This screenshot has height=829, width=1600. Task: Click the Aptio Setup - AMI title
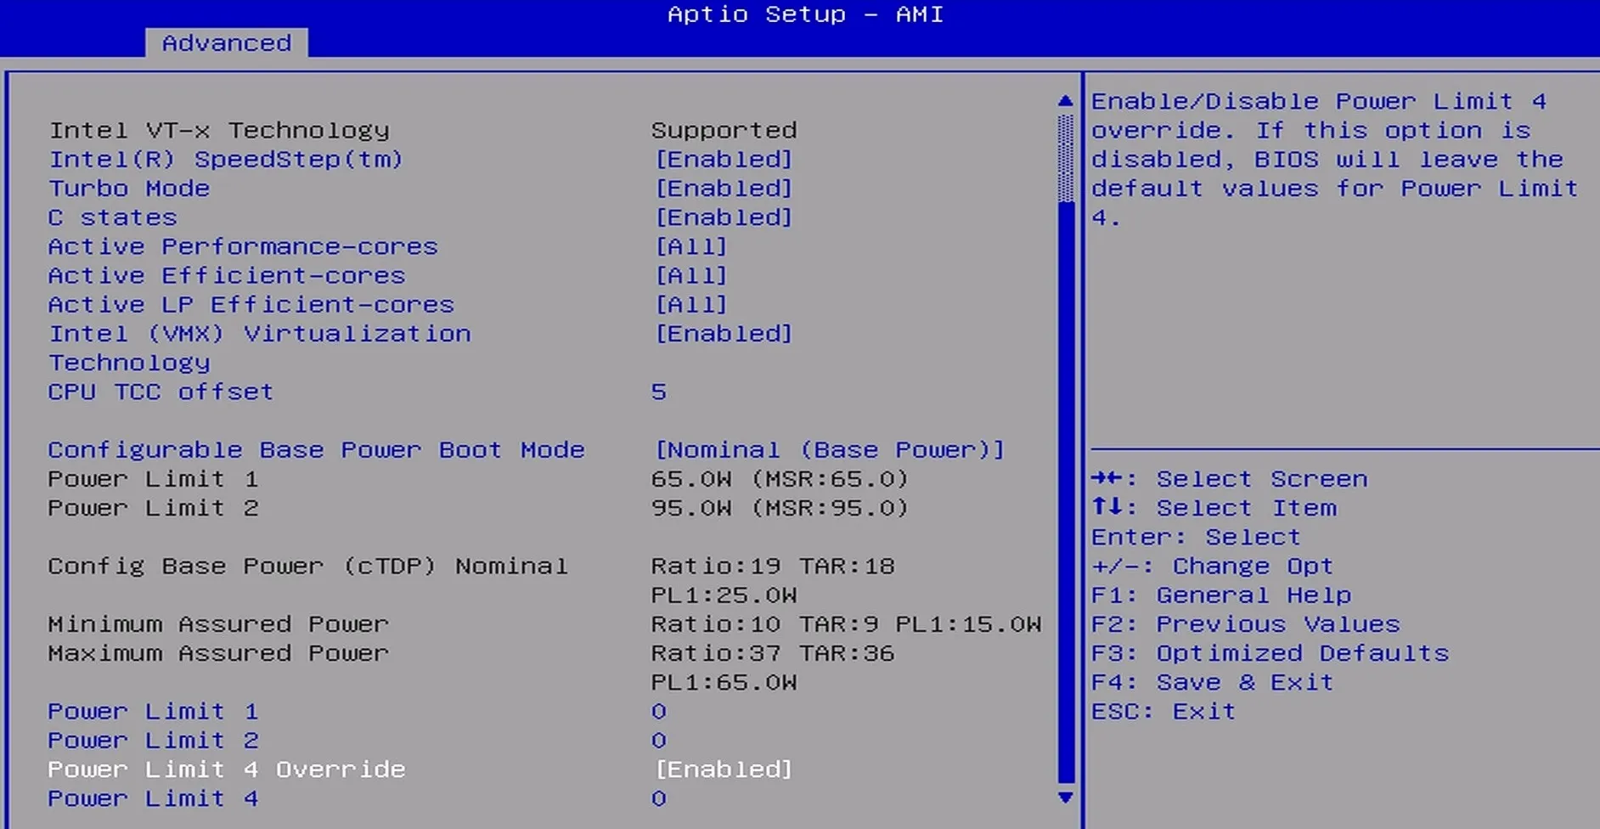tap(805, 14)
